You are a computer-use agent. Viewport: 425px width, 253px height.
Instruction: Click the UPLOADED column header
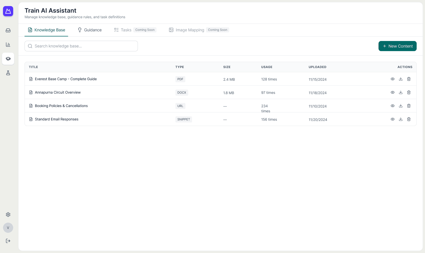pyautogui.click(x=317, y=67)
